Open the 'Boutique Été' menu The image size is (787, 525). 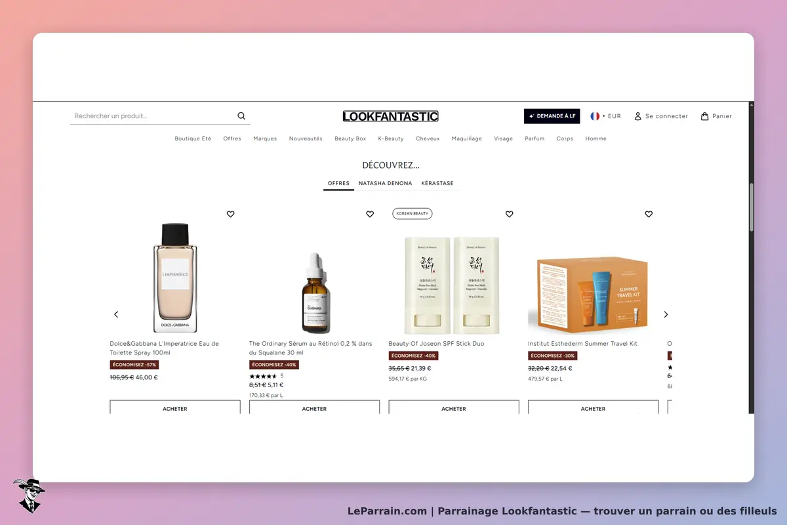[x=193, y=138]
